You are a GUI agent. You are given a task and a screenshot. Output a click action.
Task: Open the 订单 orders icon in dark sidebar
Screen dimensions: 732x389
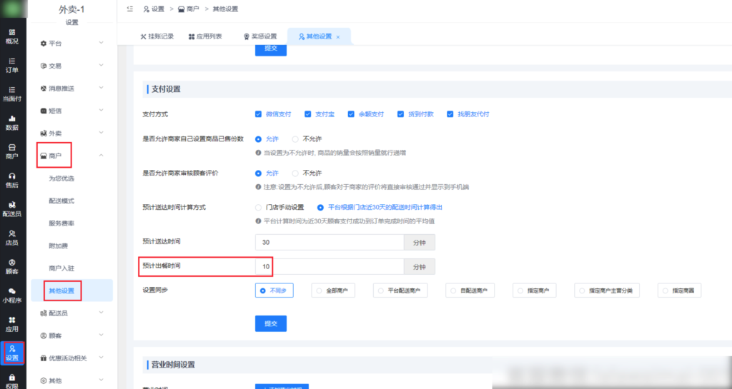[x=12, y=65]
